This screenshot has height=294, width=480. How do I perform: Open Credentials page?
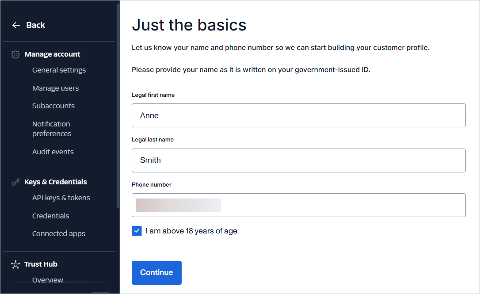[x=51, y=216]
